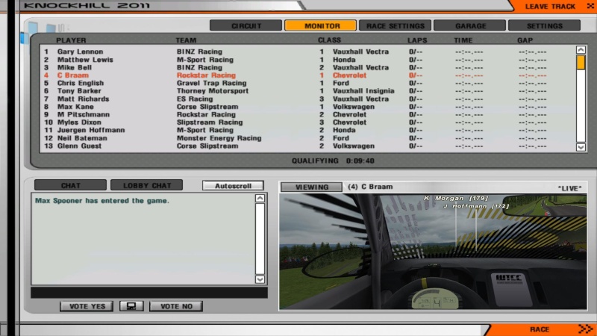Open the SETTINGS tab

point(545,25)
